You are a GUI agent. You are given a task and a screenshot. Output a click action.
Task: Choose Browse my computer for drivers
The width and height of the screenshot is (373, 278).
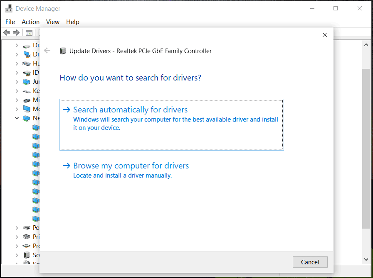131,165
